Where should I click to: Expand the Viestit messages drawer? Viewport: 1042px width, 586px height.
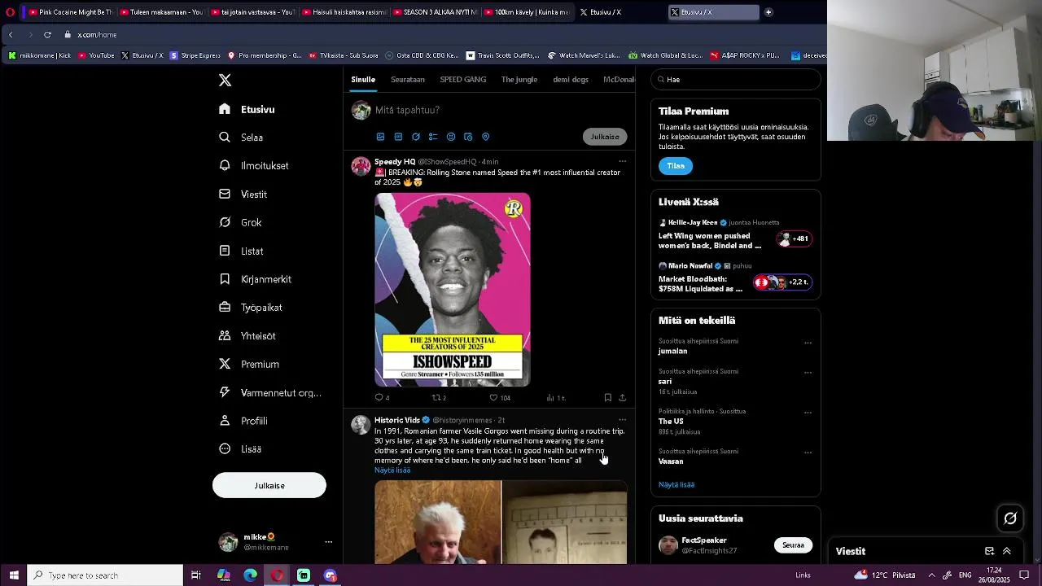[1007, 551]
